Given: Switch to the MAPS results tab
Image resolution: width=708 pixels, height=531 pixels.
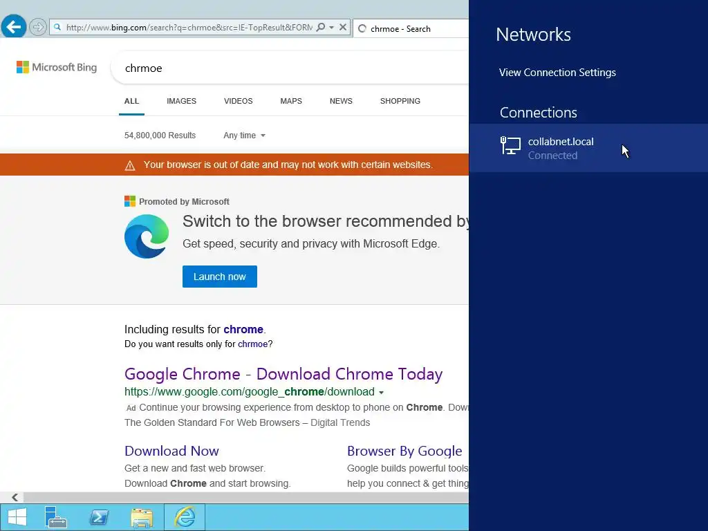Looking at the screenshot, I should coord(291,101).
